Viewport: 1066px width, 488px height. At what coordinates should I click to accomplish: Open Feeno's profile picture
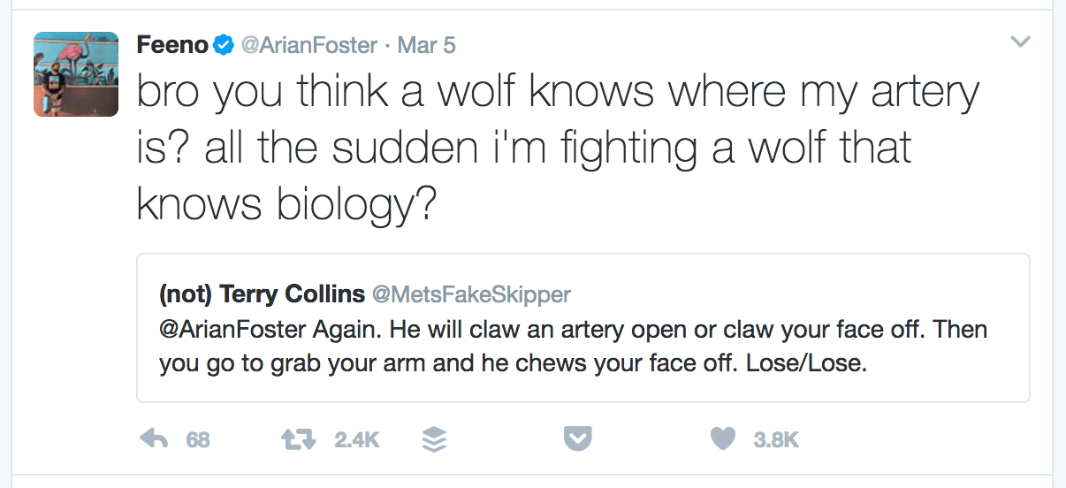(76, 74)
